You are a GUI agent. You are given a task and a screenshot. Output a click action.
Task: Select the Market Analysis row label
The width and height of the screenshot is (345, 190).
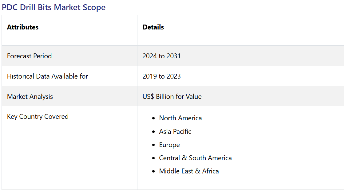(x=30, y=96)
